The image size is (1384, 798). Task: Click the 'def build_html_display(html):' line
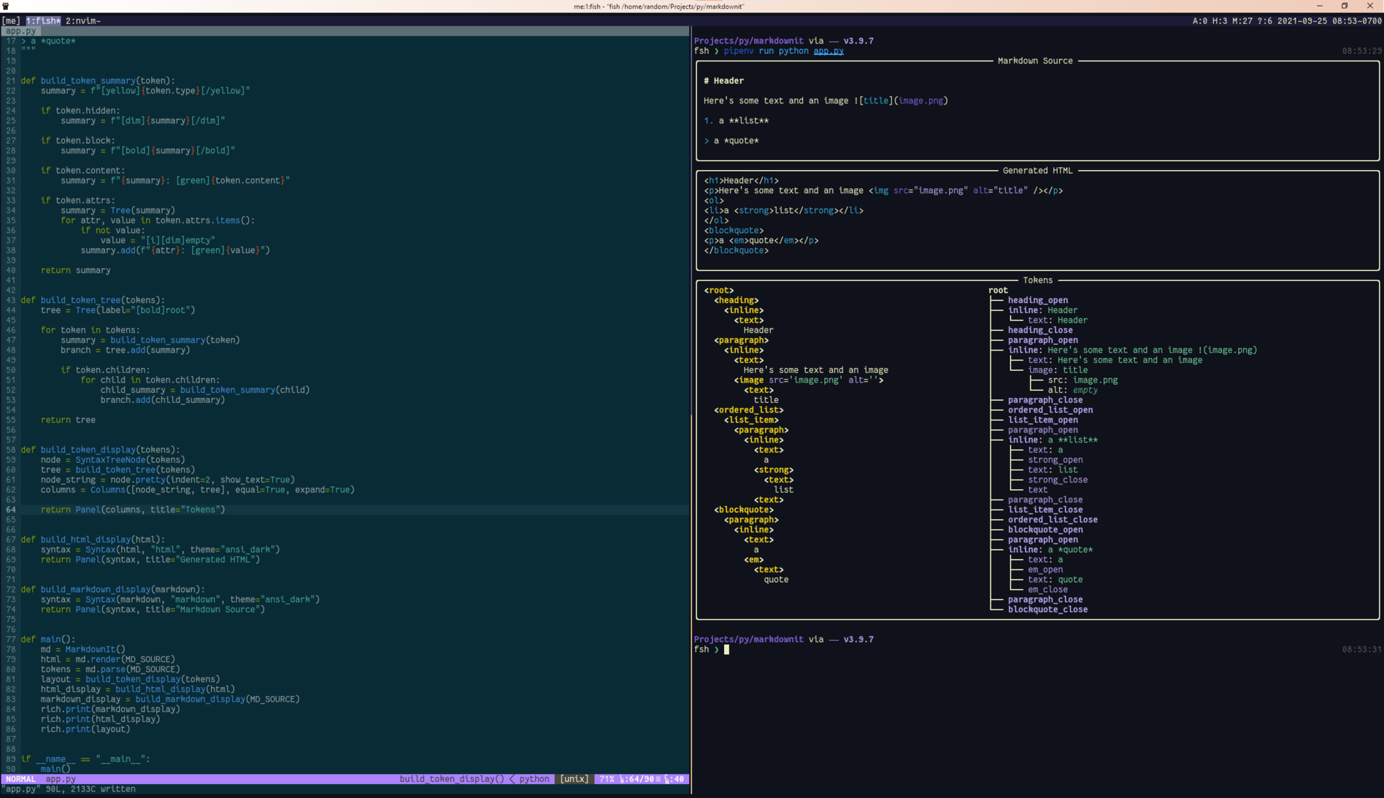(x=93, y=540)
